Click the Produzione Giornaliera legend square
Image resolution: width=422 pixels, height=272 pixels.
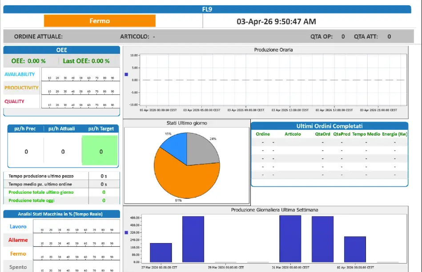[x=126, y=232]
